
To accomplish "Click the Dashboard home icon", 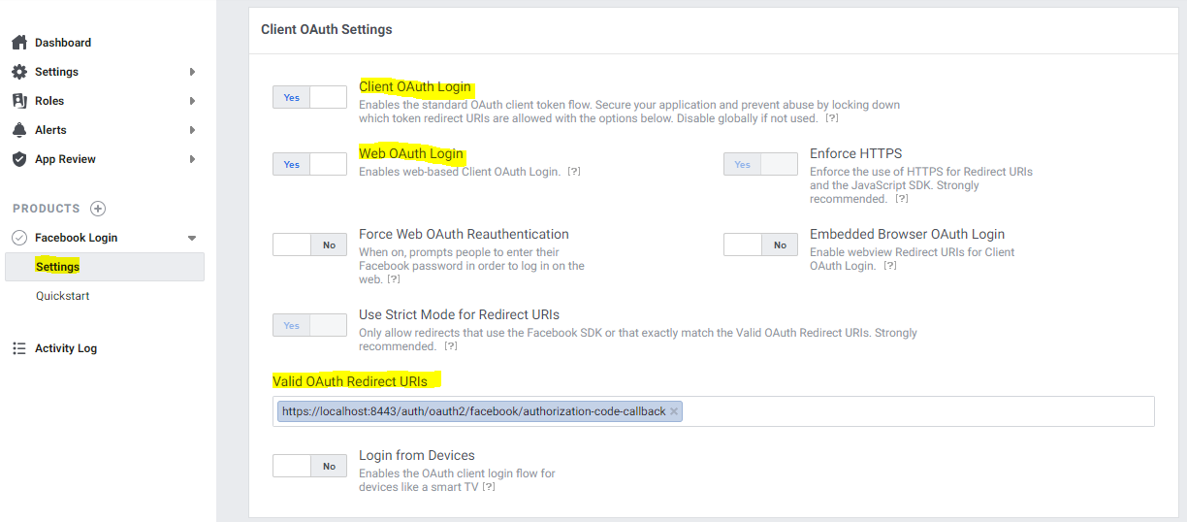I will 19,43.
